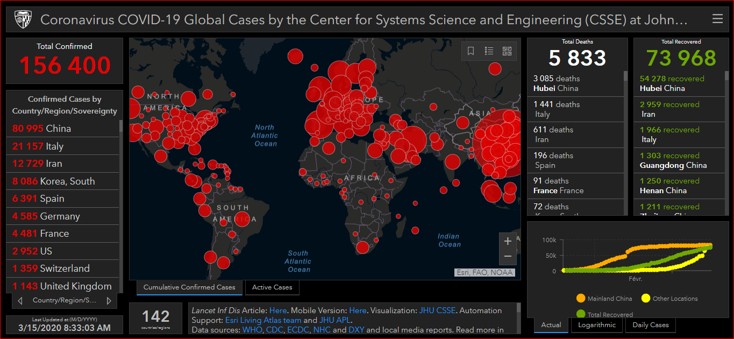Image resolution: width=734 pixels, height=339 pixels.
Task: Open the CDC data source link
Action: [274, 330]
